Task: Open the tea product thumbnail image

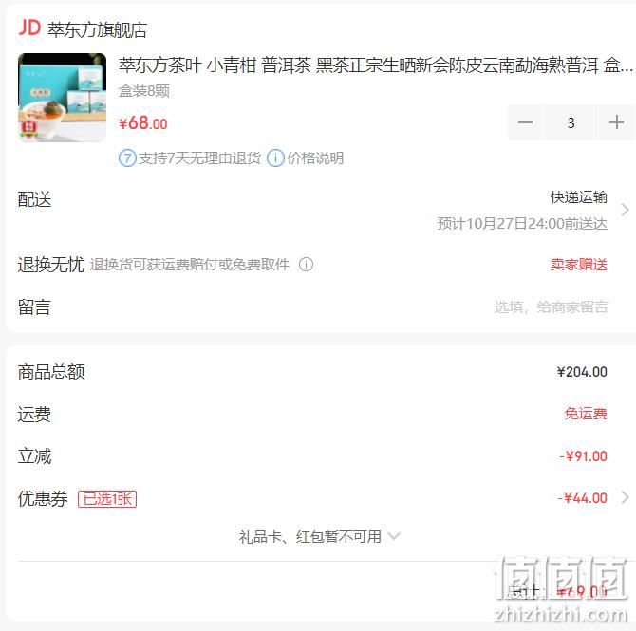Action: pos(63,98)
